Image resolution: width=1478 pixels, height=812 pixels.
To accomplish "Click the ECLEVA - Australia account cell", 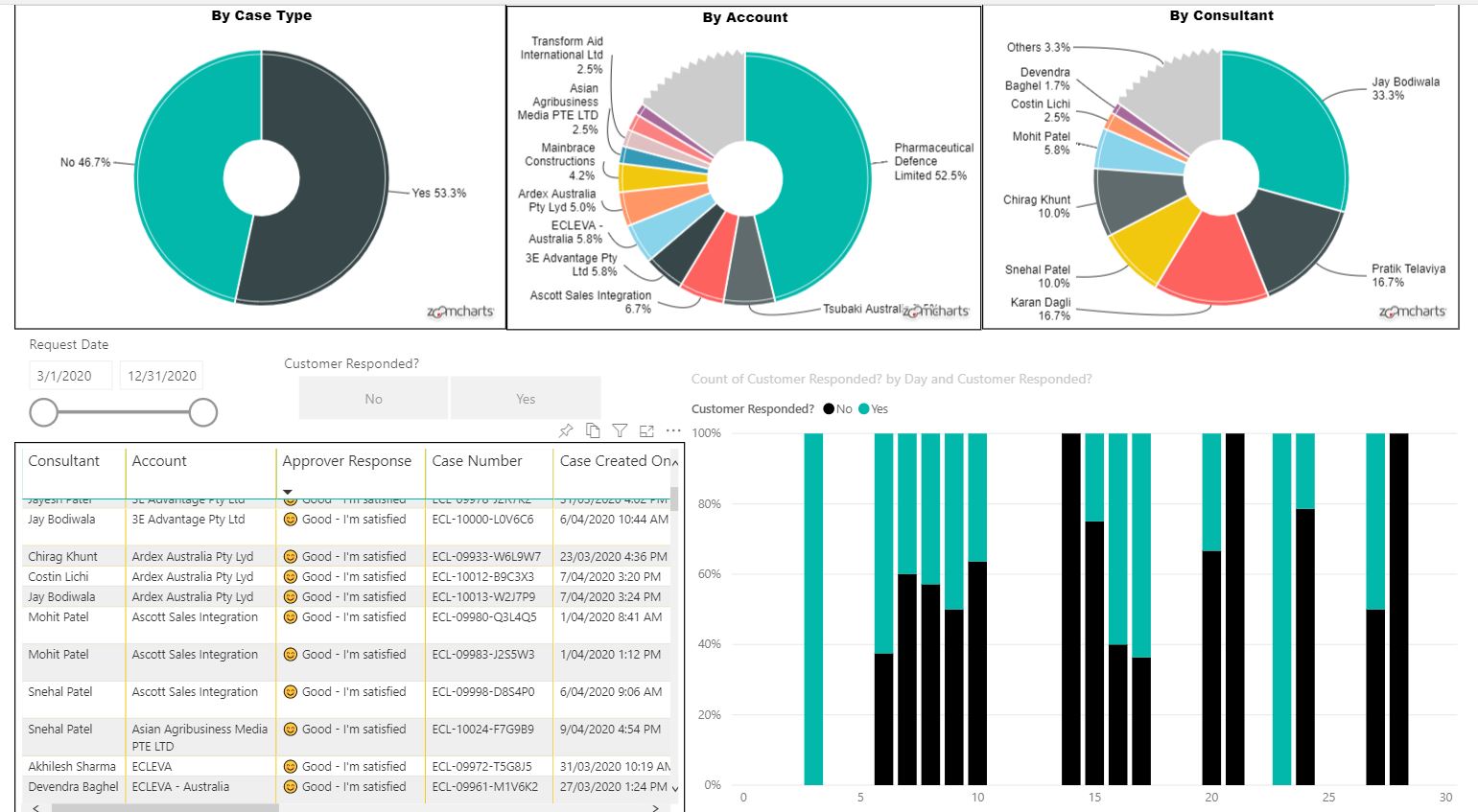I will [180, 786].
